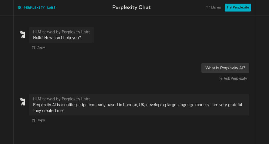Screen dimensions: 269x144
Task: Click the 'What is Perplexity AI?' user message bubble
Action: tap(225, 68)
